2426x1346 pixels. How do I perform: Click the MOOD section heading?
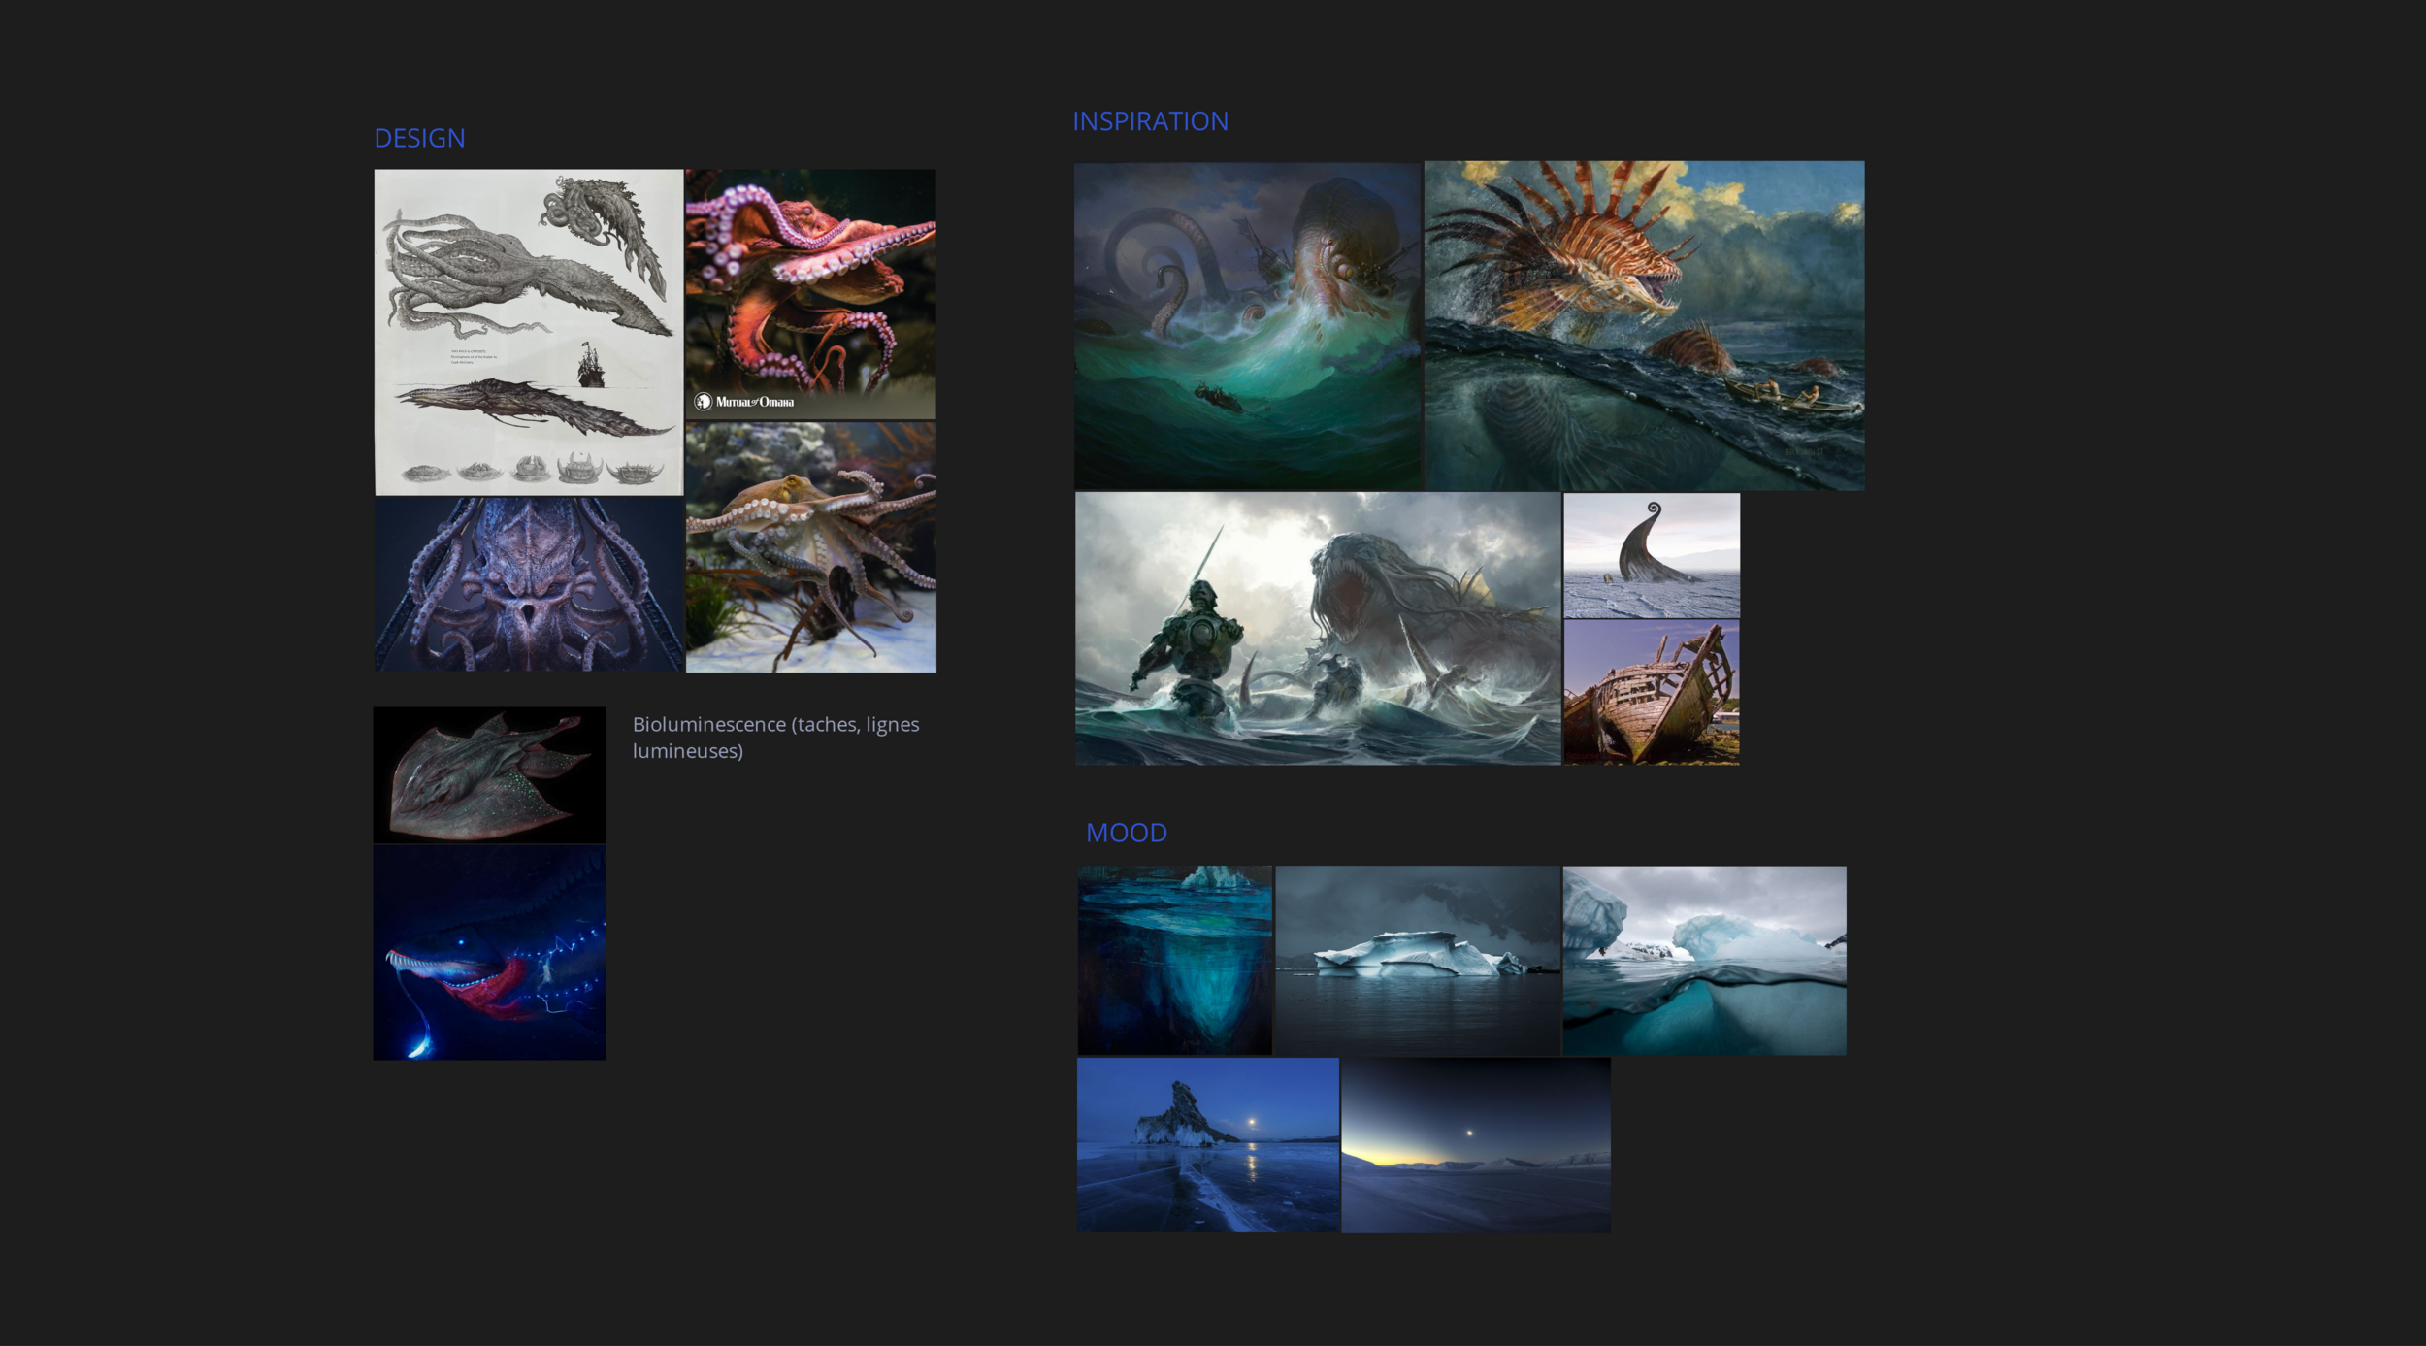pyautogui.click(x=1126, y=833)
